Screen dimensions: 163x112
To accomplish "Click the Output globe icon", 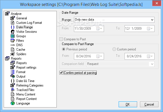I will [13, 76].
